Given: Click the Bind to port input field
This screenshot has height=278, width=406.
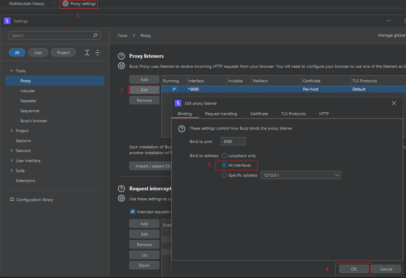Looking at the screenshot, I should pos(233,142).
